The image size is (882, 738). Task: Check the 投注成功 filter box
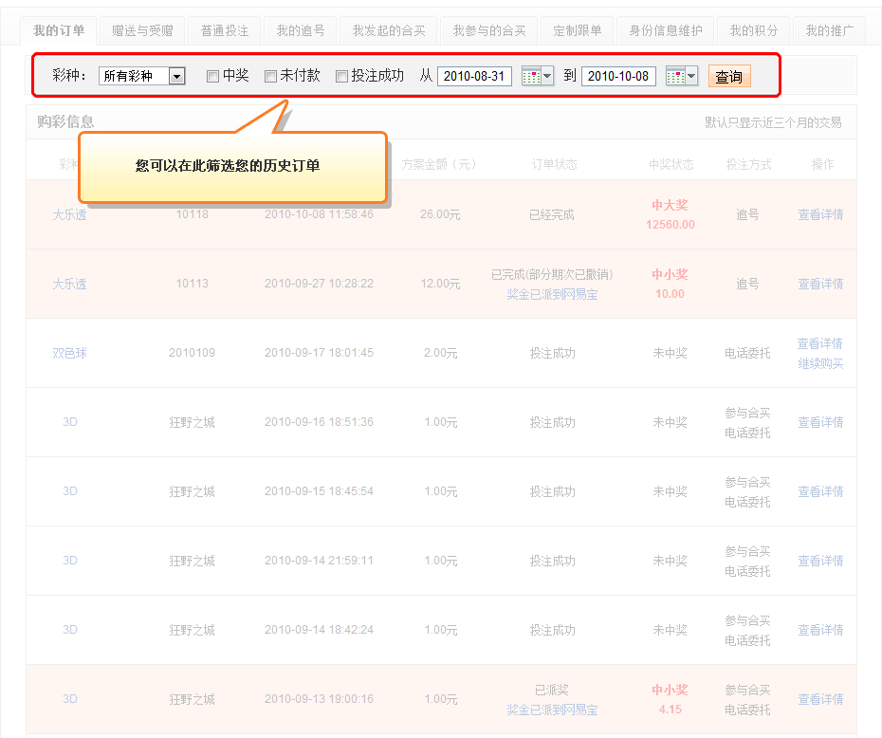coord(341,77)
